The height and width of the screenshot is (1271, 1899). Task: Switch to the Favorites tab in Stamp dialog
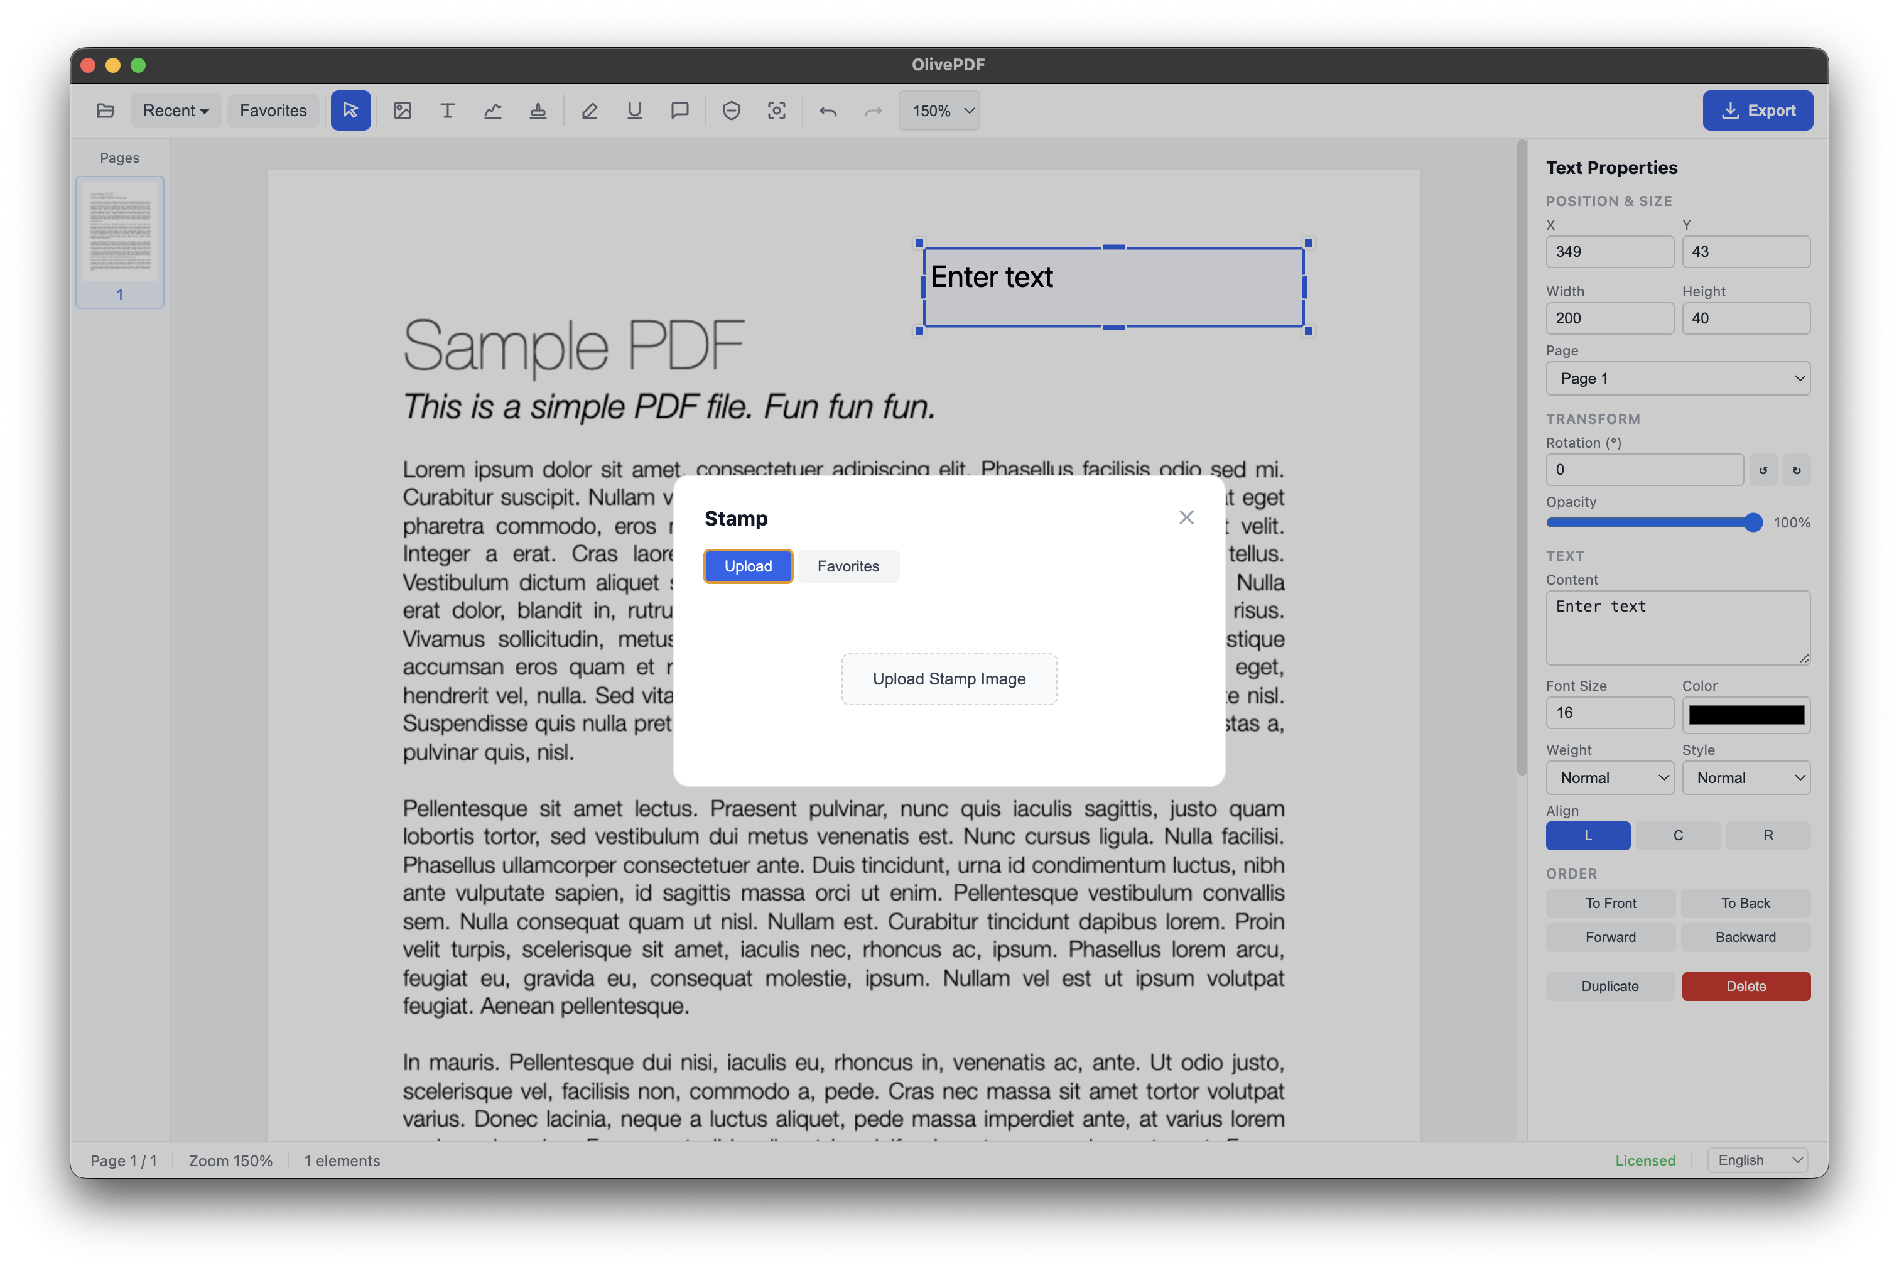pyautogui.click(x=848, y=566)
